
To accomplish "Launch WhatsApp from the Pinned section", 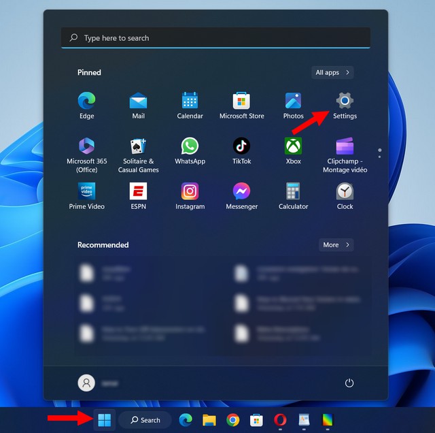I will click(x=190, y=151).
